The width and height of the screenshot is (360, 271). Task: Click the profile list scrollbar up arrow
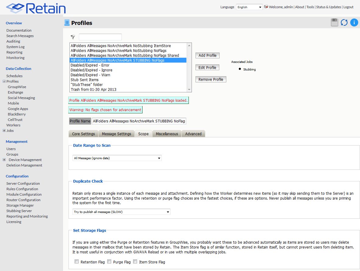[189, 45]
